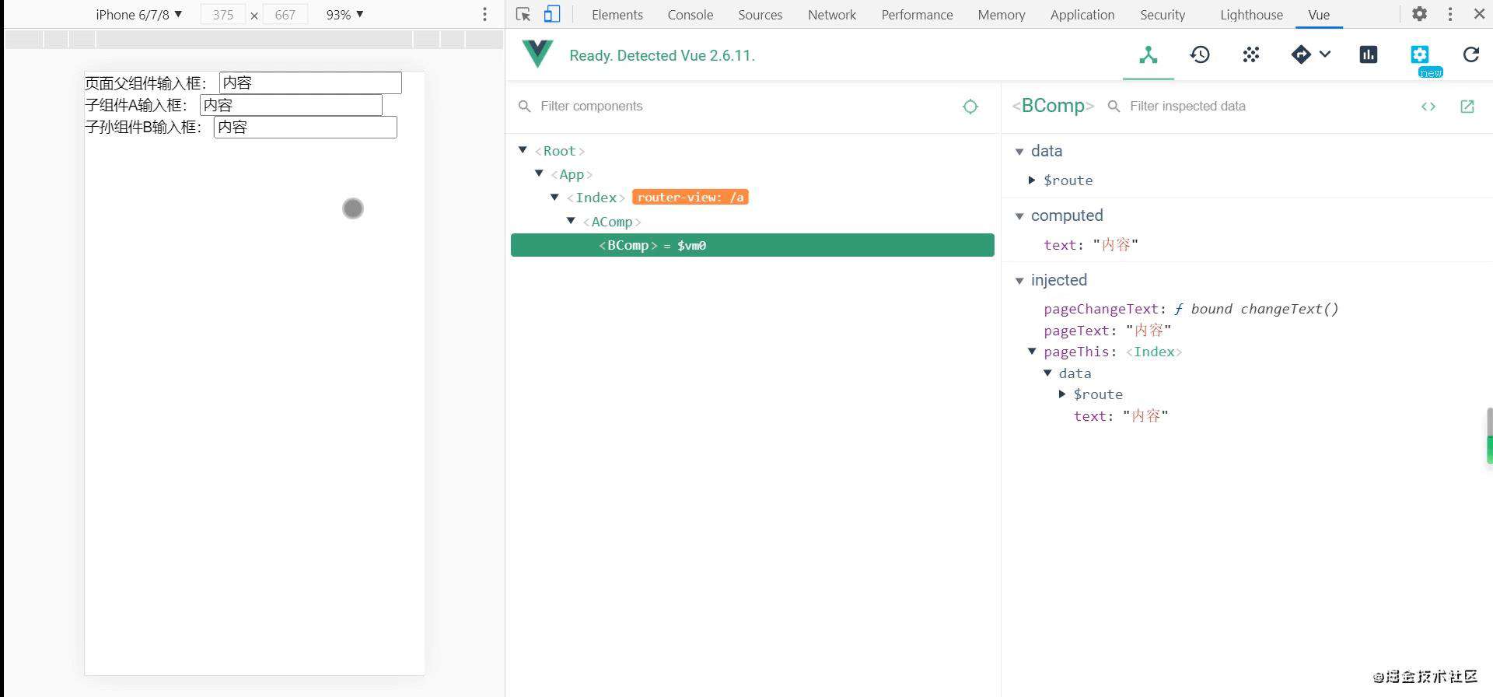Switch to the Application tab
The image size is (1493, 697).
(x=1082, y=15)
